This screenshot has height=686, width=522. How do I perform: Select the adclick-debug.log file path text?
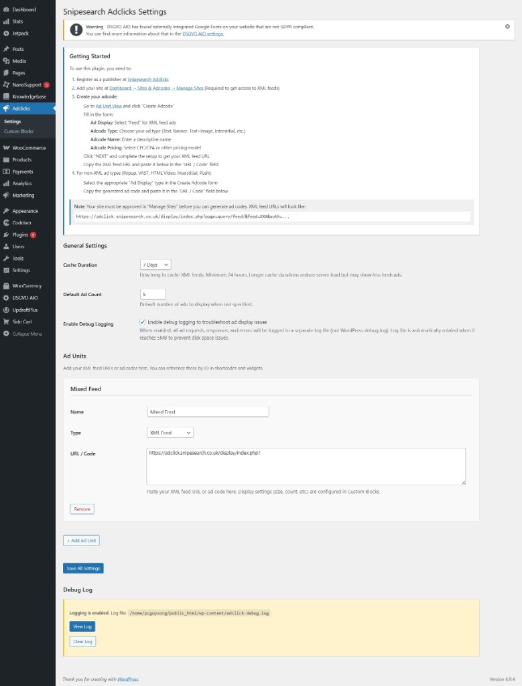click(x=199, y=613)
